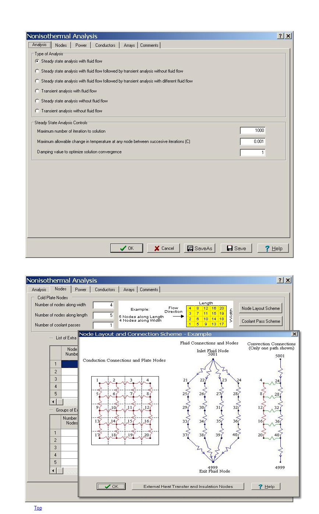Confirm the Node Layout popup with OK
Image resolution: width=319 pixels, height=514 pixels.
(x=111, y=486)
